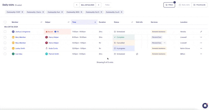209x110 pixels.
Task: Click the Kelvin Grove location cell
Action: pyautogui.click(x=185, y=48)
